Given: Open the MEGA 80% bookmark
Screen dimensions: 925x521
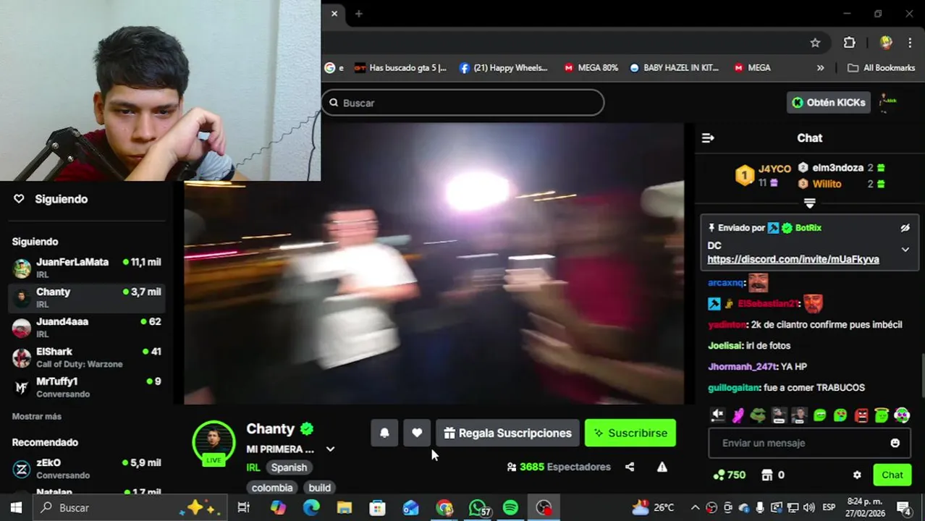Looking at the screenshot, I should pos(591,67).
